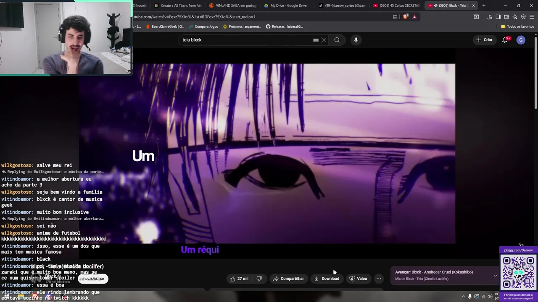The width and height of the screenshot is (538, 302).
Task: Open the Brave Wallet icon
Action: point(506,17)
